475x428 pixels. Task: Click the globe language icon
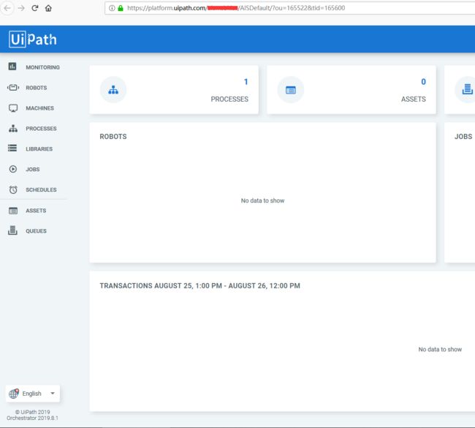(x=14, y=394)
